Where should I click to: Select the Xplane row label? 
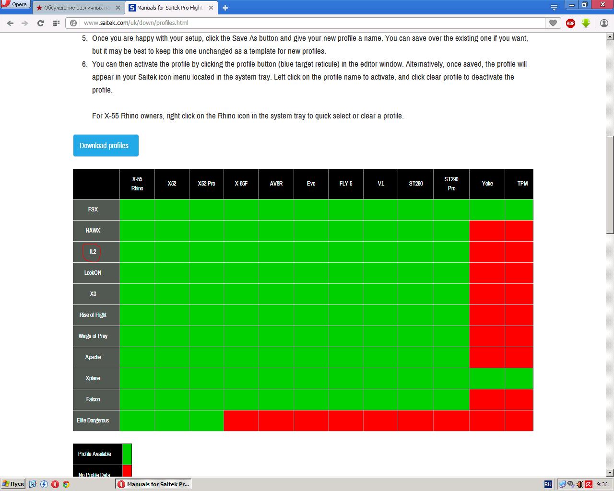[96, 378]
